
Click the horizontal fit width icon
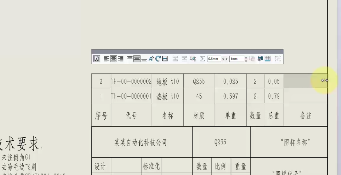tap(165, 59)
